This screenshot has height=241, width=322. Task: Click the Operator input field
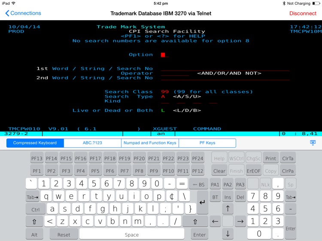[x=175, y=73]
